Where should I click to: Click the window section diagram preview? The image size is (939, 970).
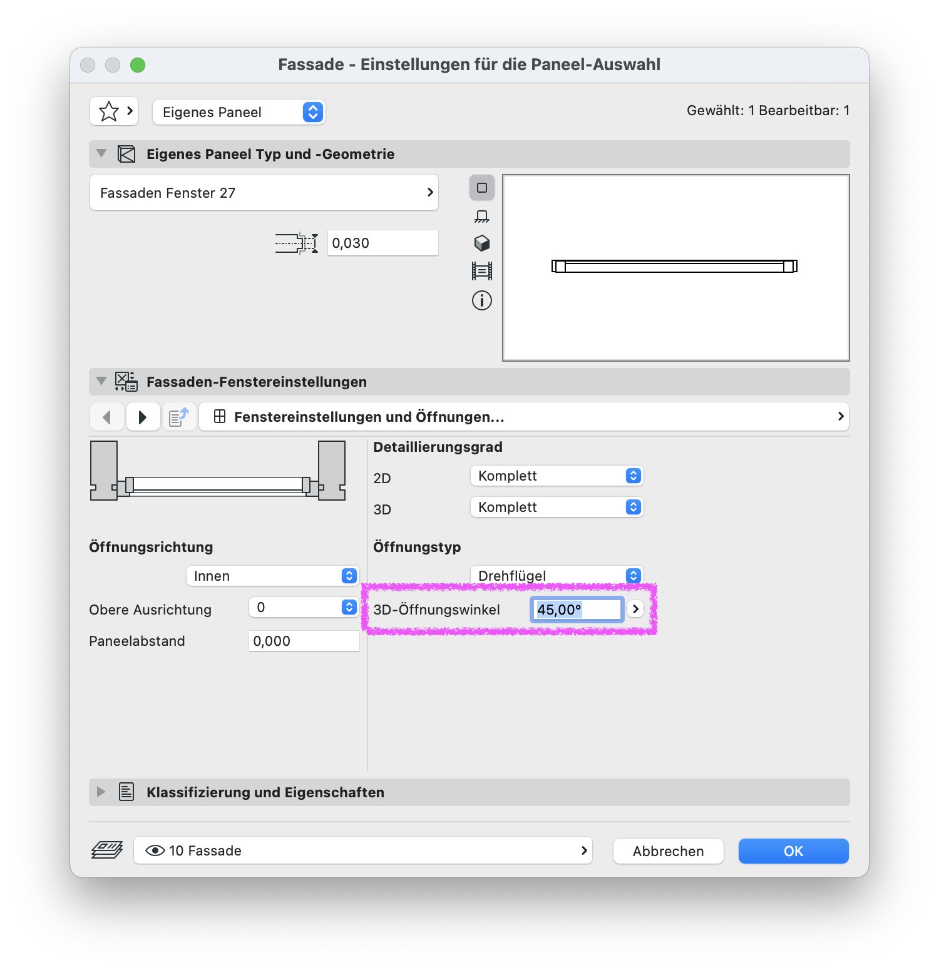(x=218, y=471)
